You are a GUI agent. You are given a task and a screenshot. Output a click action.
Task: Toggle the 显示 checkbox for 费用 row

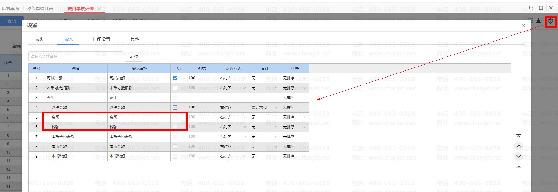pyautogui.click(x=175, y=98)
